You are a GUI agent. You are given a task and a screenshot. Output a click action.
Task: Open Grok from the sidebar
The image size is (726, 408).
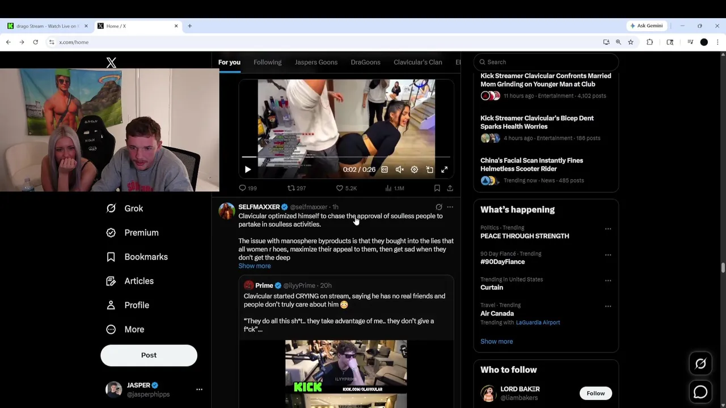126,209
